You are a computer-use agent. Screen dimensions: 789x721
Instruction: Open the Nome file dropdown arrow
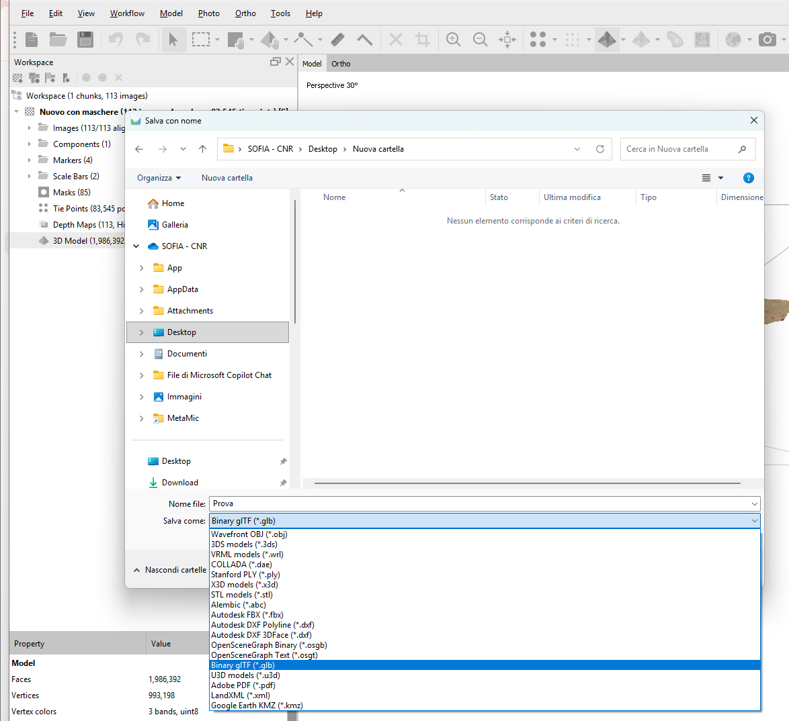point(754,503)
